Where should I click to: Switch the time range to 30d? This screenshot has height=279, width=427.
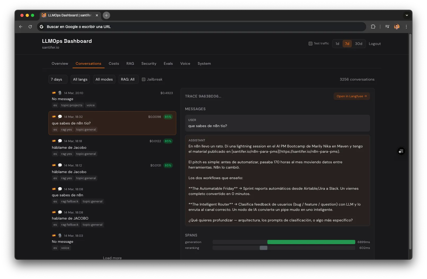pyautogui.click(x=359, y=44)
